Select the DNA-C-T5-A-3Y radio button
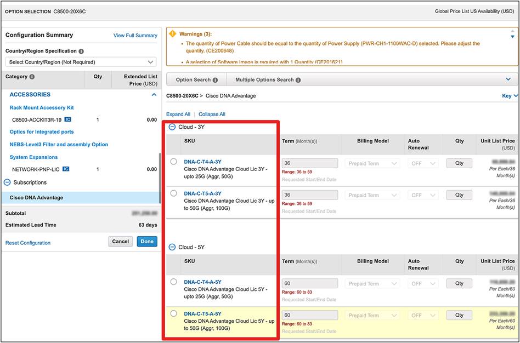The height and width of the screenshot is (343, 520). point(173,193)
